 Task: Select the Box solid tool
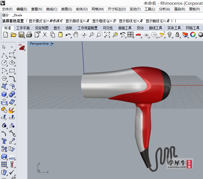coord(4,94)
